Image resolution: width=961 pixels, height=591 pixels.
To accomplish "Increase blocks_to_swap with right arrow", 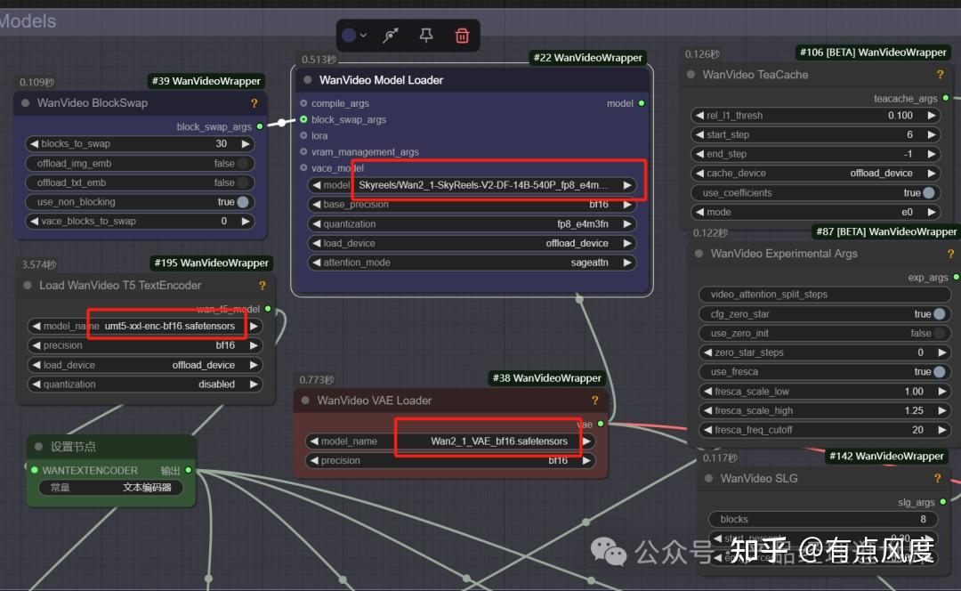I will pos(246,143).
